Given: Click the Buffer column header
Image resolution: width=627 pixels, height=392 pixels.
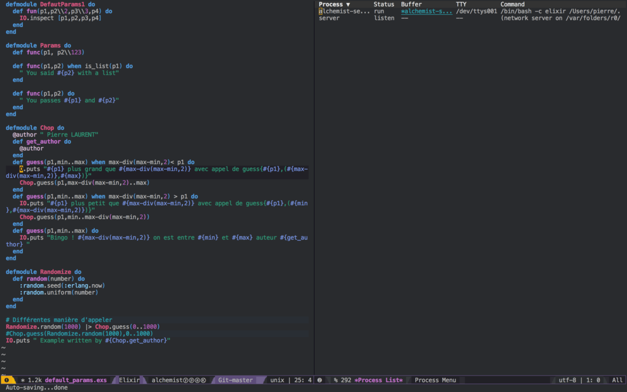Looking at the screenshot, I should (411, 4).
